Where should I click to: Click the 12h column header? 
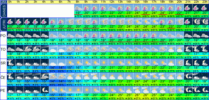coord(112,2)
